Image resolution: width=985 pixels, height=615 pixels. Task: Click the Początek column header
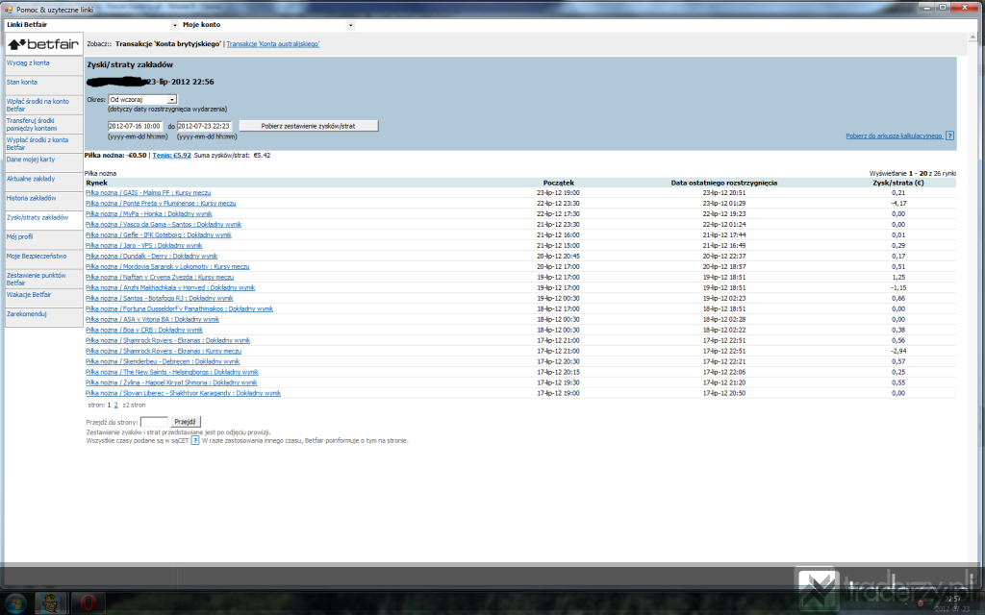point(559,183)
